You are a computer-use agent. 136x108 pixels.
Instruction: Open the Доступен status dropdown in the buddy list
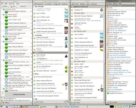(64, 102)
